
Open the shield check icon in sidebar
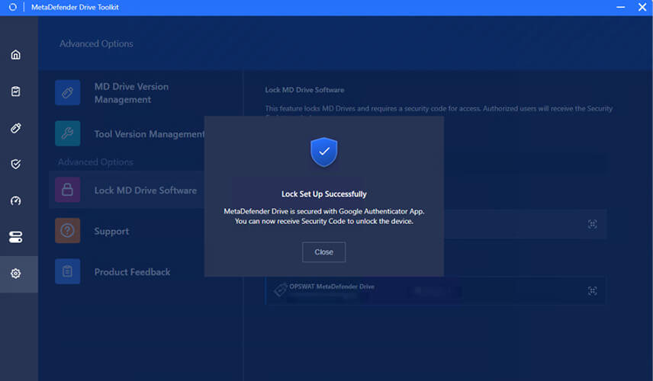pos(16,164)
